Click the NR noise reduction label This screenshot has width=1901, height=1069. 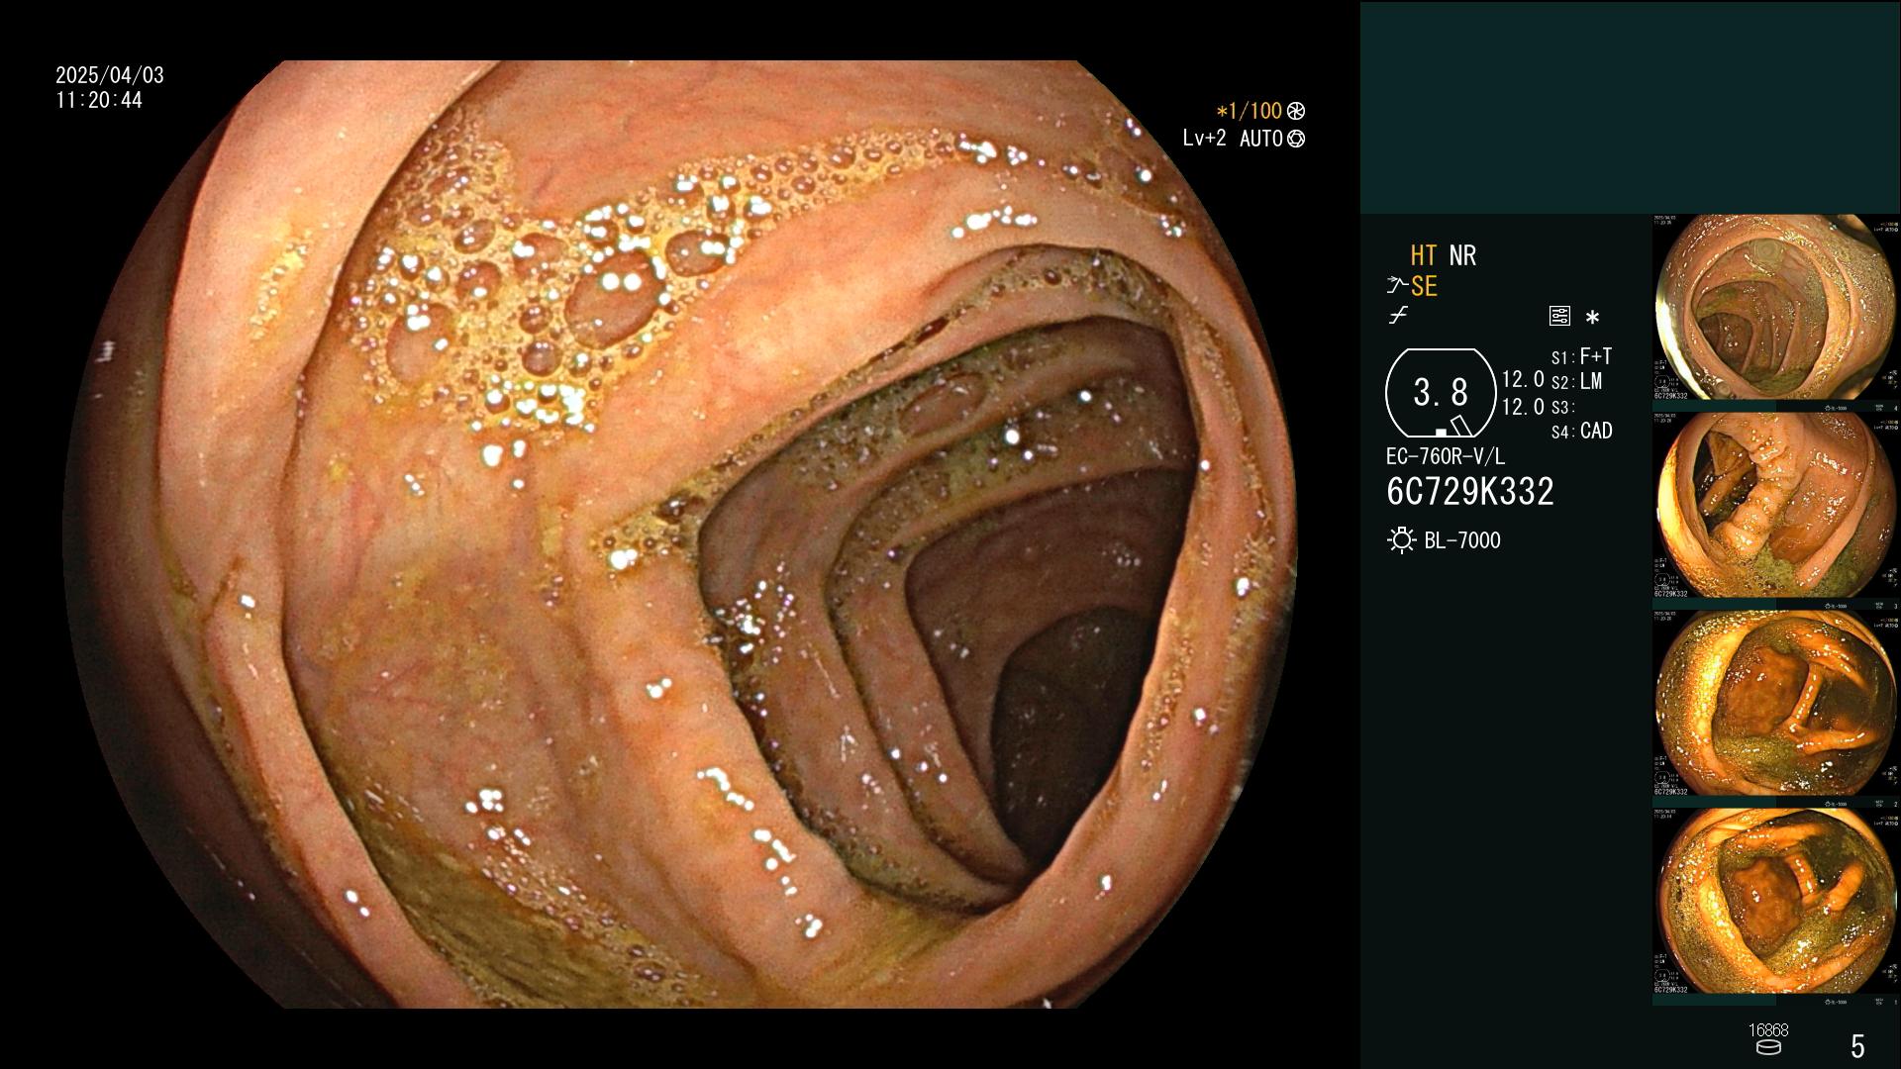[x=1462, y=255]
